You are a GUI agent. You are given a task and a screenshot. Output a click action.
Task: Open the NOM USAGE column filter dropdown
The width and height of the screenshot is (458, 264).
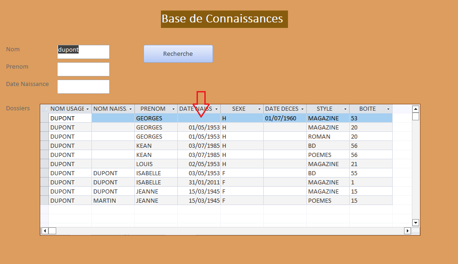pyautogui.click(x=87, y=109)
